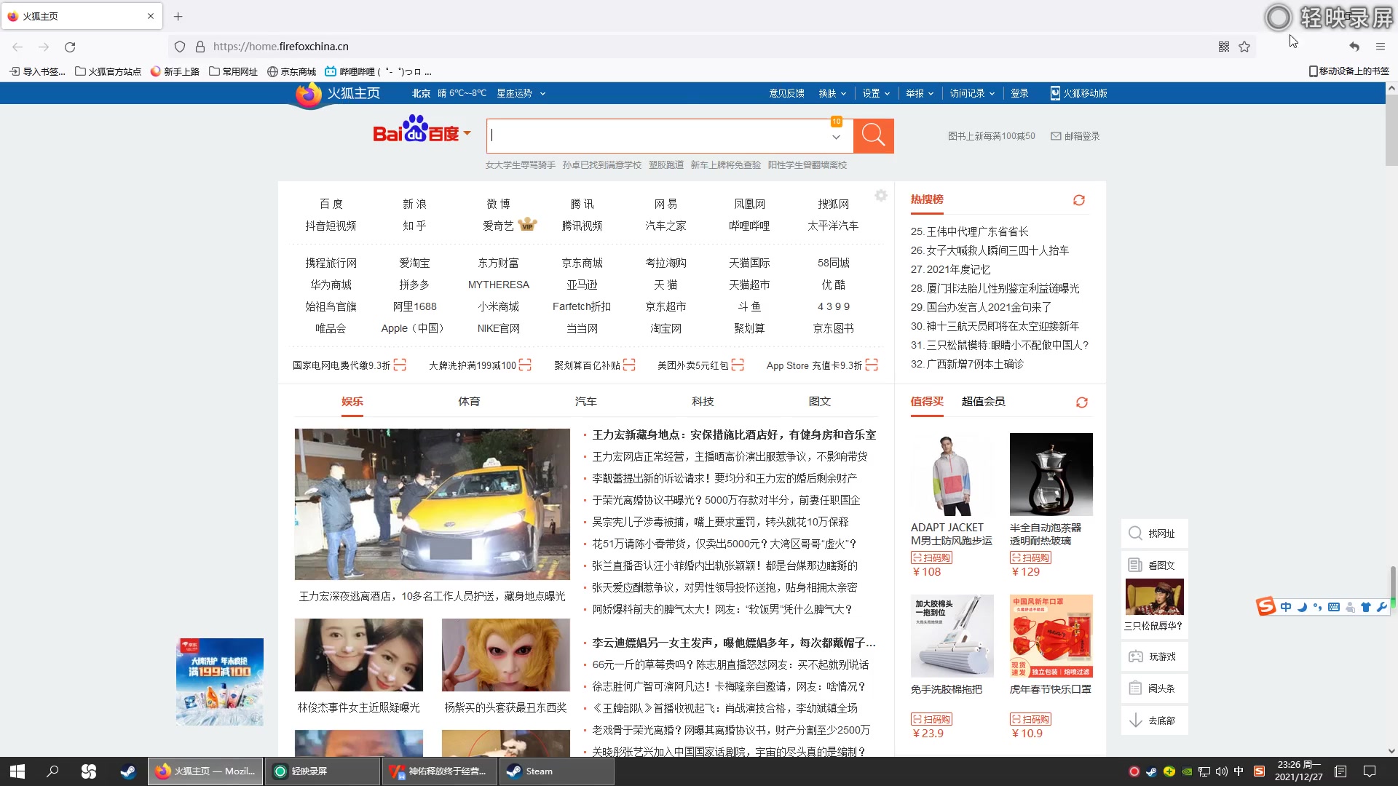Click the undo arrow toolbar icon
Screen dimensions: 1398x786
[1354, 47]
